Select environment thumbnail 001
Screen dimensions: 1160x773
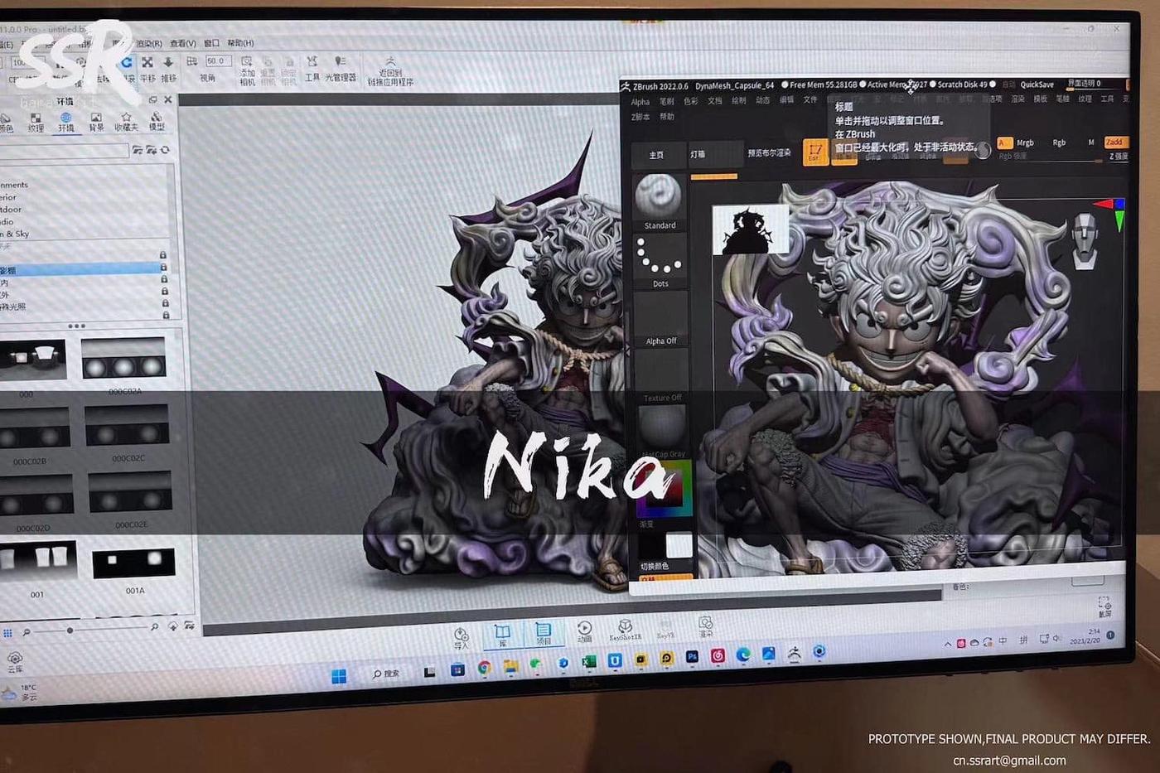click(36, 560)
